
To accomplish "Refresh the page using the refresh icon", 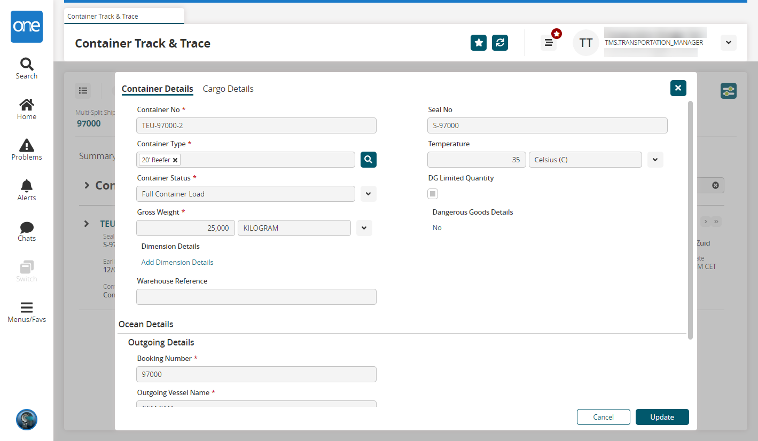I will click(x=500, y=43).
